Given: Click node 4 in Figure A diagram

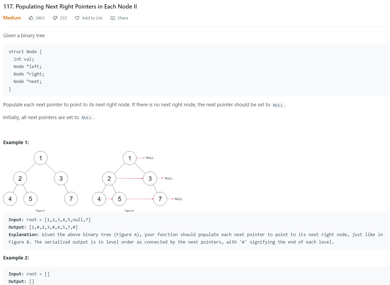Looking at the screenshot, I should [10, 199].
